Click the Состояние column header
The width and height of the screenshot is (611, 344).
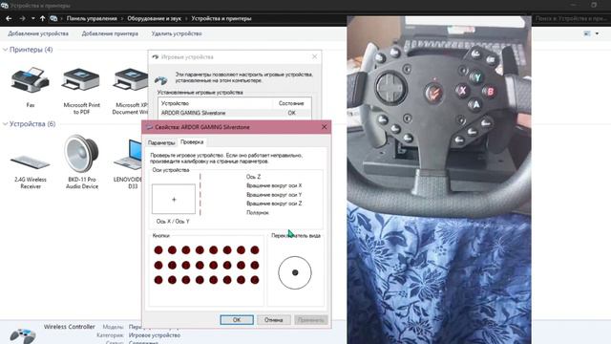(x=291, y=103)
